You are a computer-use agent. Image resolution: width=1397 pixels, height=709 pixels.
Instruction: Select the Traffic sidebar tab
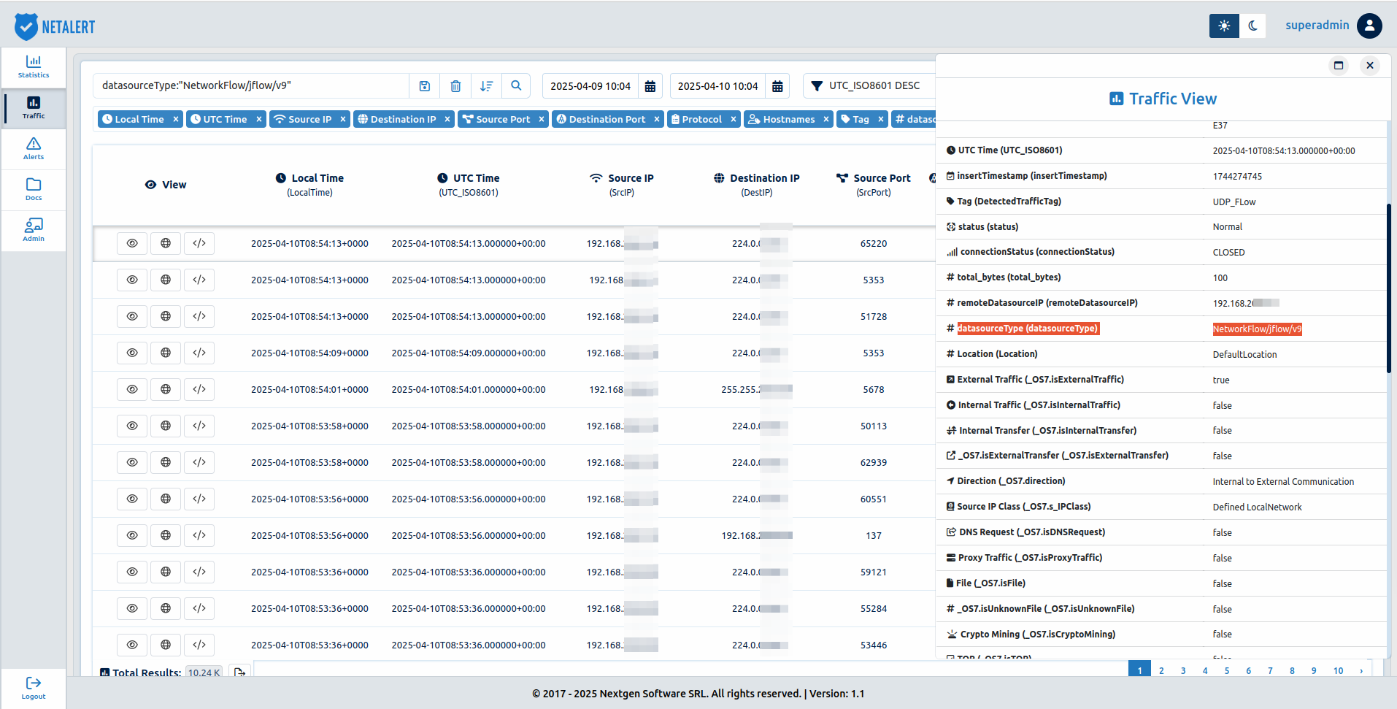34,108
